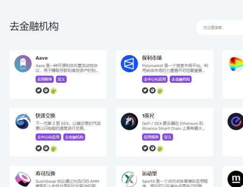Select the 定义 tag on the 1英尺 card

click(x=168, y=137)
